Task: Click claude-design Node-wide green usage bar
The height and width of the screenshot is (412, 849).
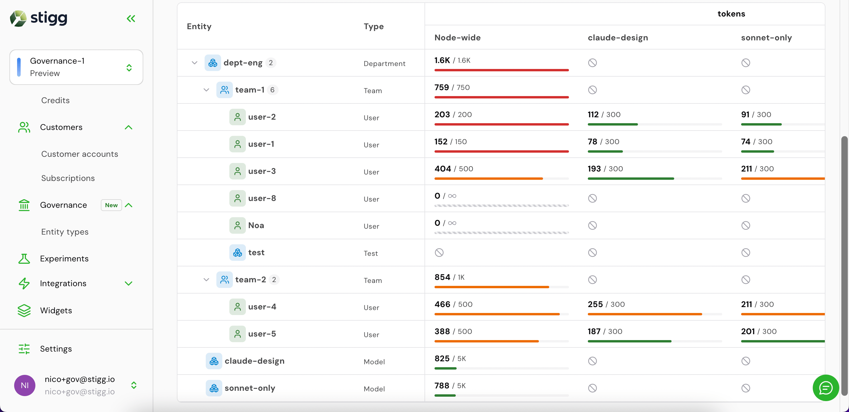Action: [446, 368]
